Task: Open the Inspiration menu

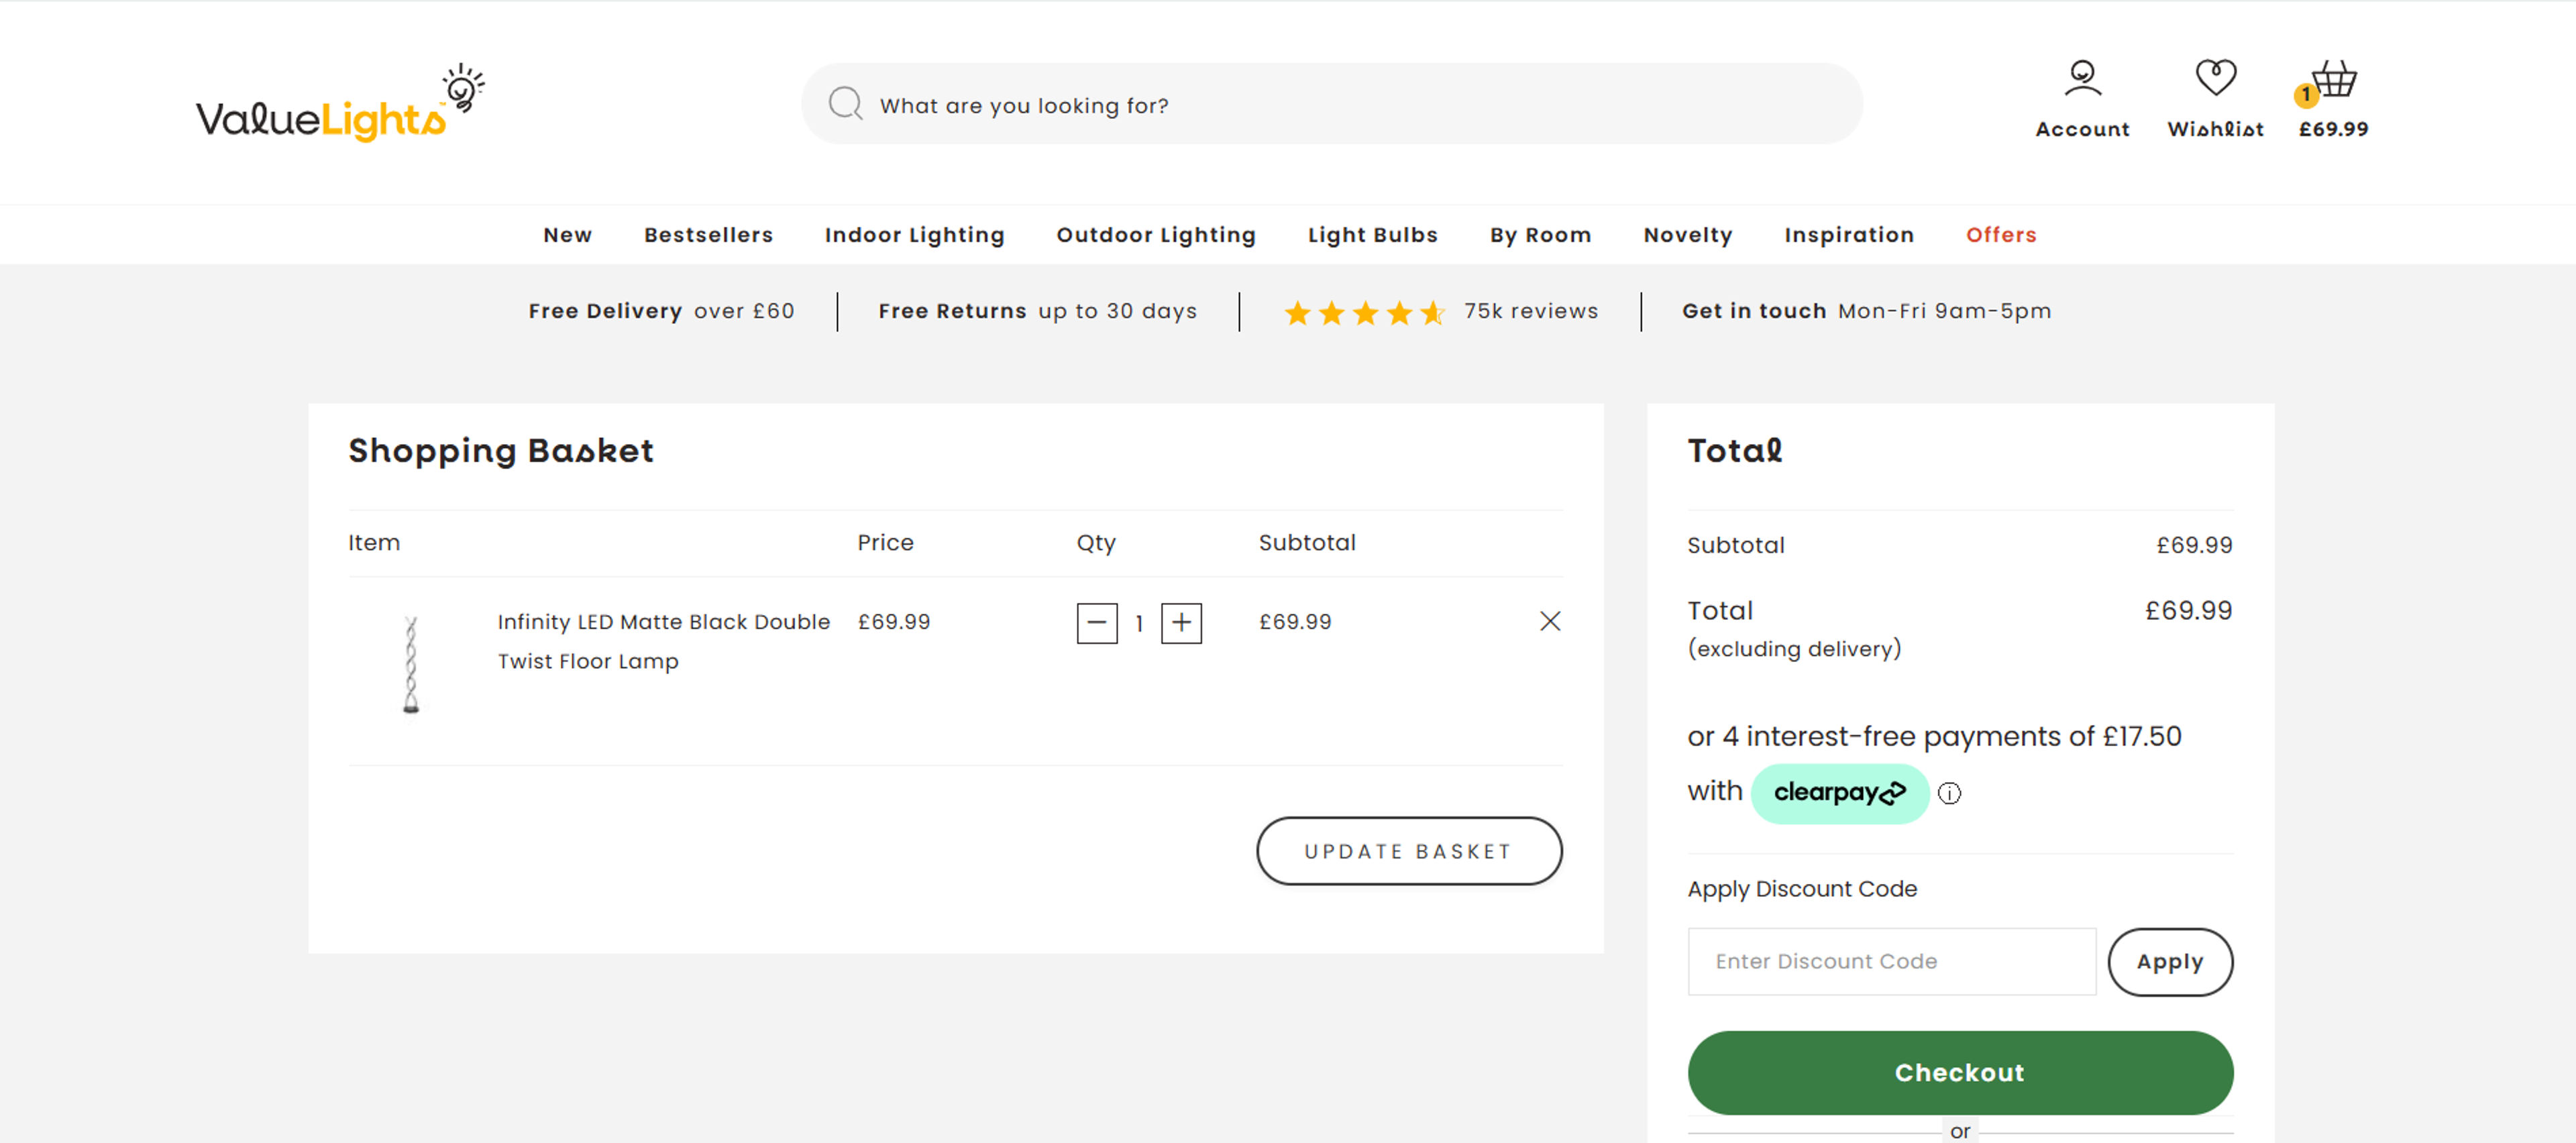Action: [x=1849, y=235]
